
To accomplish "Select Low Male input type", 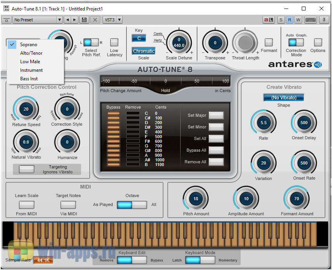I will coord(35,62).
